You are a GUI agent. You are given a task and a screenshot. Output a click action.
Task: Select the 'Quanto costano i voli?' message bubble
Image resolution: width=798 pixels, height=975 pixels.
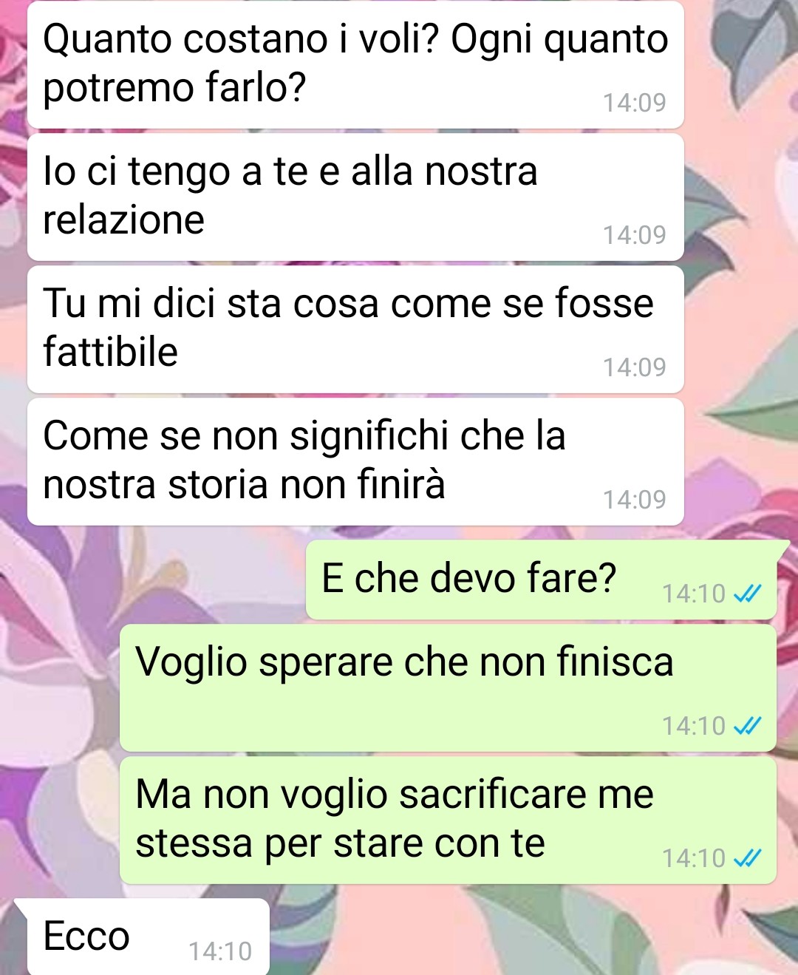point(355,64)
